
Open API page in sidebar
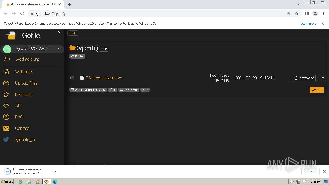point(19,106)
